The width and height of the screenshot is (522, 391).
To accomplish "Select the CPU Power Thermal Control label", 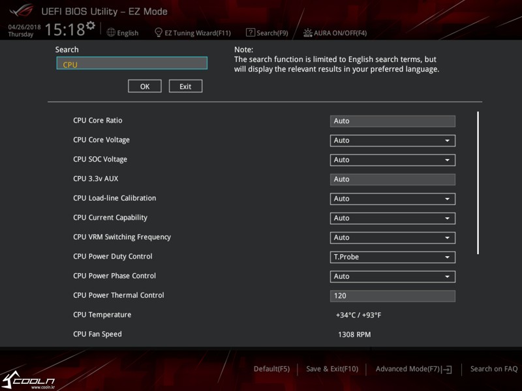I will [x=119, y=295].
